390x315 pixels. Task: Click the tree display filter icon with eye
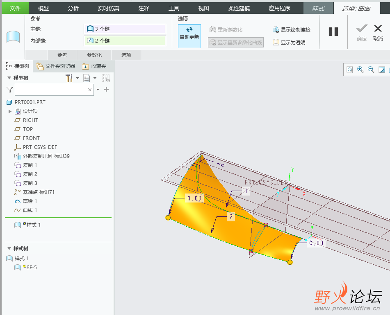[106, 78]
